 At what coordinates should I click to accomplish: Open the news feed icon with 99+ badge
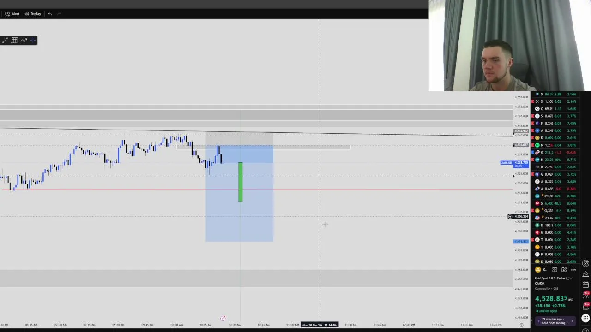point(585,295)
